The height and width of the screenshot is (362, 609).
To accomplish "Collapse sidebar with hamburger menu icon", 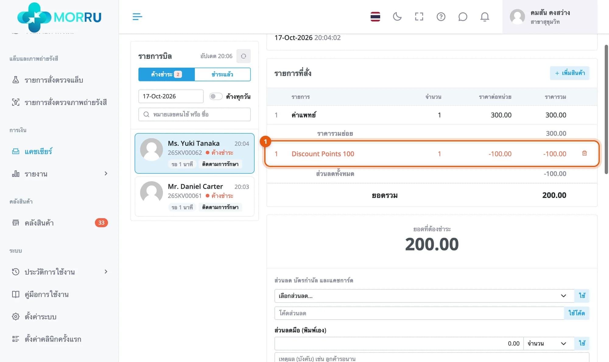I will coord(137,16).
